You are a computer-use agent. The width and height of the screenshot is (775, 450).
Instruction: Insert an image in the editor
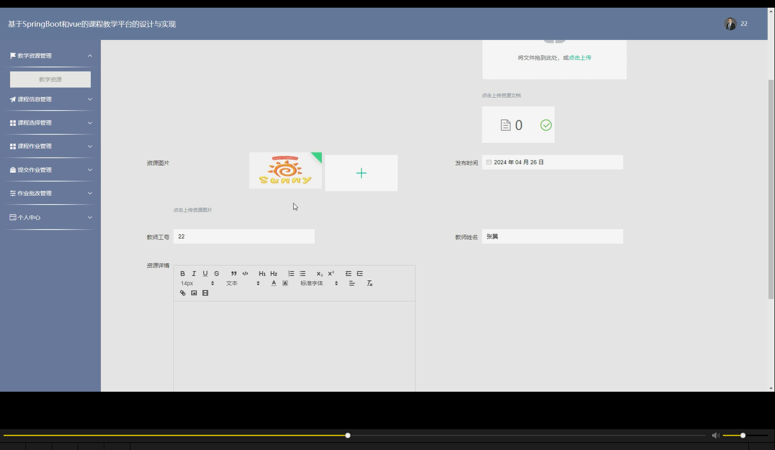coord(194,293)
